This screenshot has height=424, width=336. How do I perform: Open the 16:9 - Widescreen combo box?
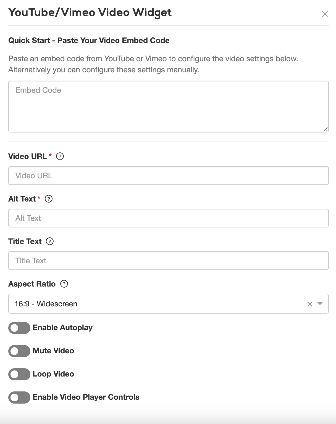click(x=169, y=304)
